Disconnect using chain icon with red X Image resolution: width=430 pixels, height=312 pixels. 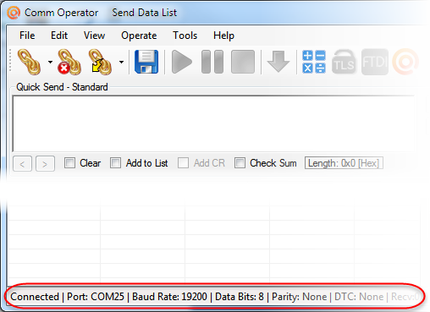point(69,62)
